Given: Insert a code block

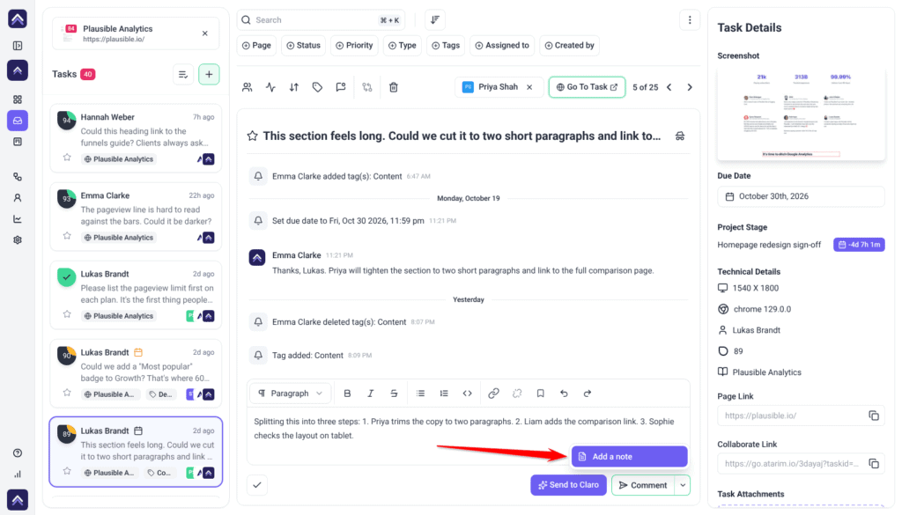Looking at the screenshot, I should 467,394.
